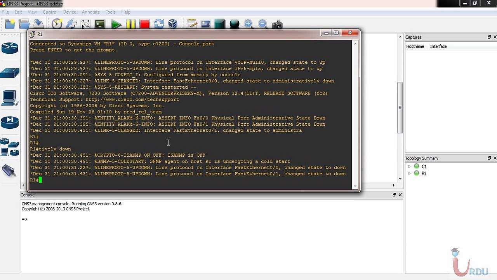Open the File menu
The image size is (497, 280).
click(x=5, y=12)
